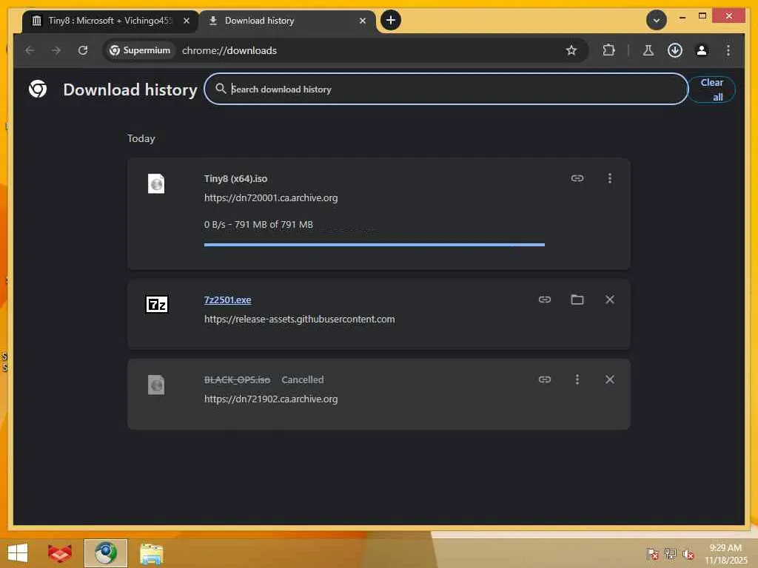Viewport: 758px width, 568px height.
Task: Click Clear all downloads
Action: [712, 89]
